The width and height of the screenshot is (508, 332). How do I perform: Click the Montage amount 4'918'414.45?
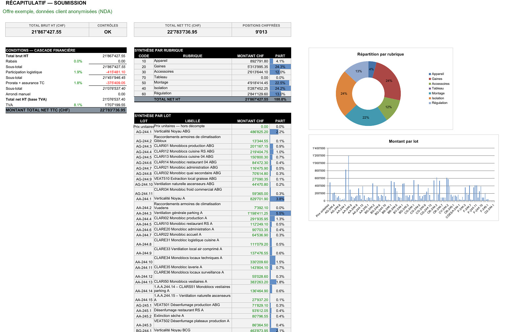258,83
